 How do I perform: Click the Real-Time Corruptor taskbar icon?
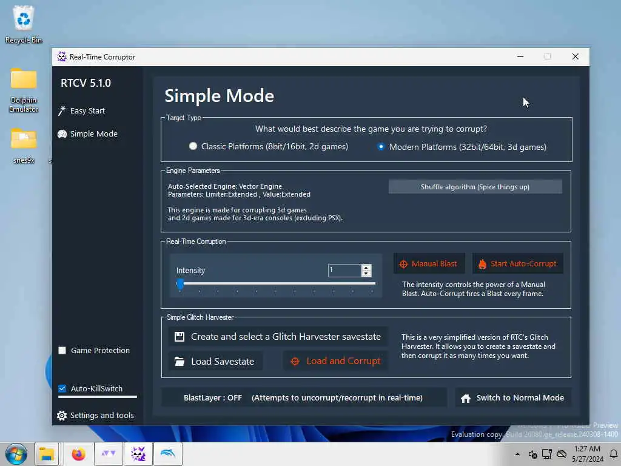pyautogui.click(x=138, y=454)
